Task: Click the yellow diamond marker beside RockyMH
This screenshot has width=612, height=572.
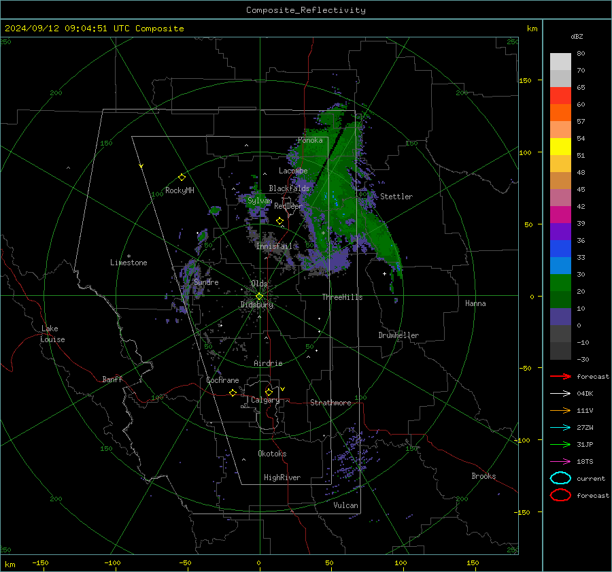Action: coord(182,178)
